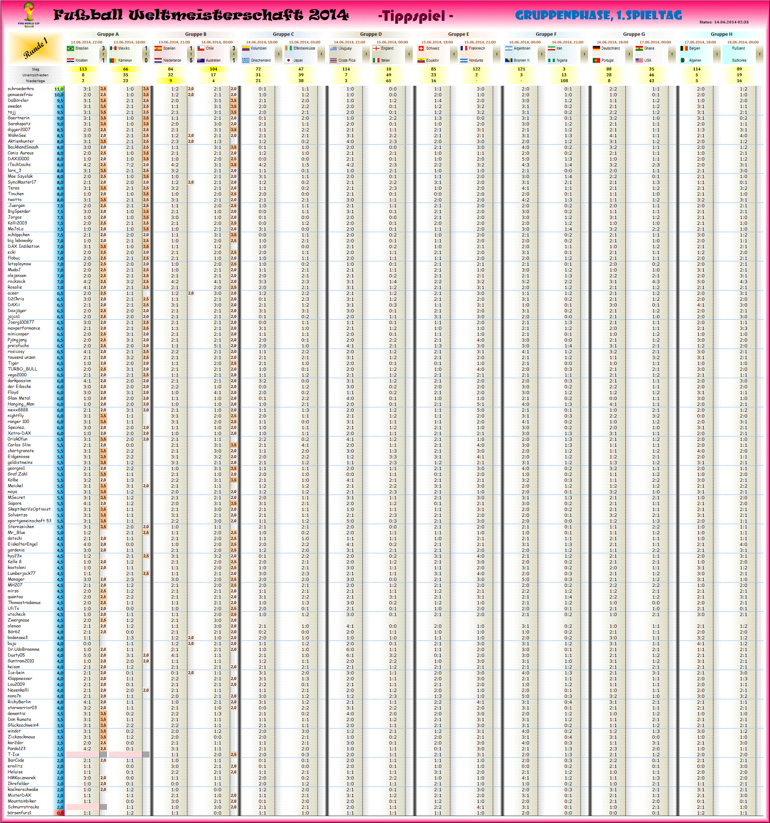Select the date '18.06.2014, 00:00'

point(743,42)
